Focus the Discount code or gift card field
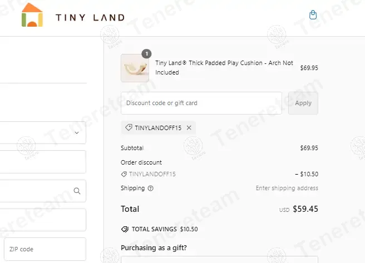 tap(201, 103)
